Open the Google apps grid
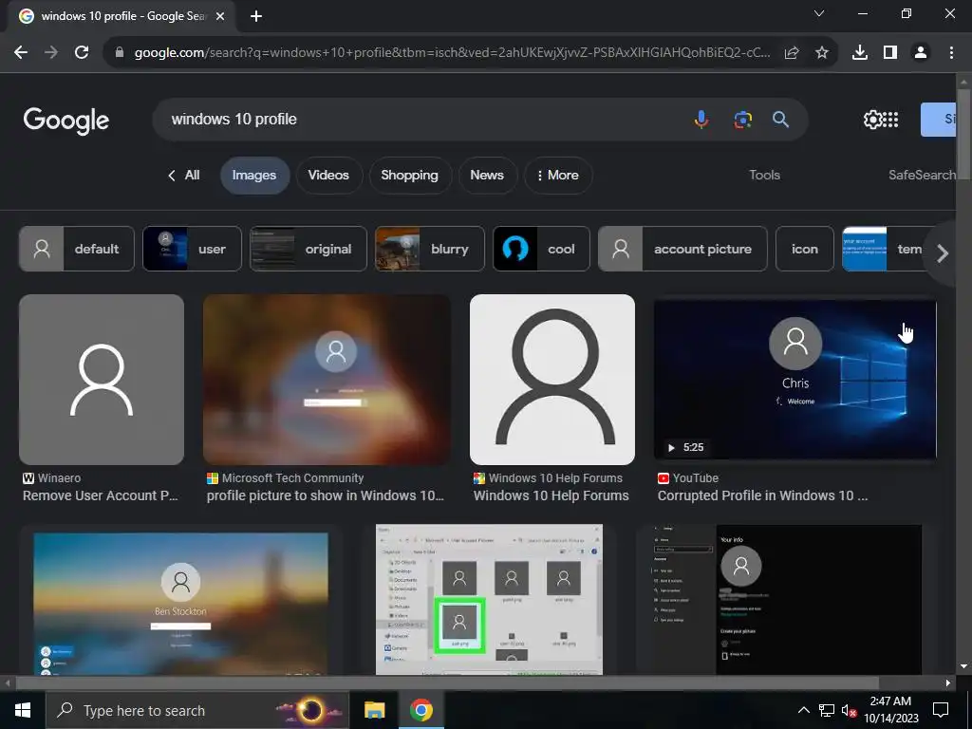 (889, 120)
